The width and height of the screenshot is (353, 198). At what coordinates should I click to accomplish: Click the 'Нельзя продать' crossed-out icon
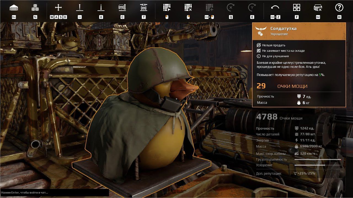click(x=259, y=45)
